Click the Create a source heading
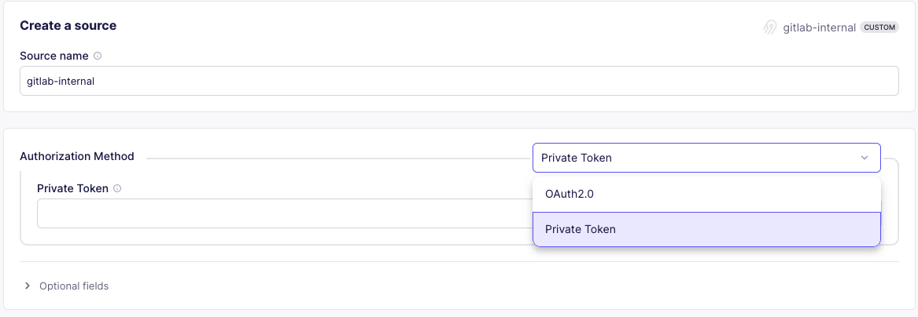 (68, 26)
